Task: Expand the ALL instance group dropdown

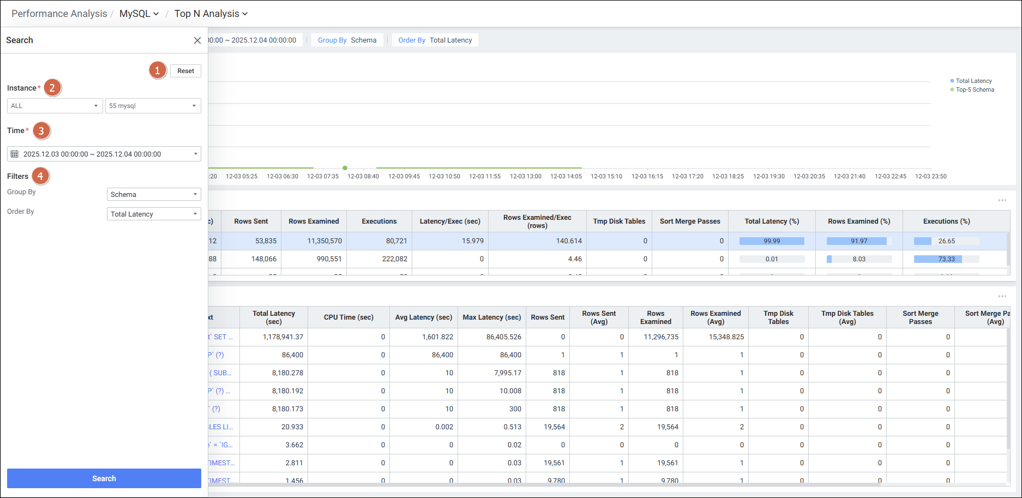Action: [x=55, y=106]
